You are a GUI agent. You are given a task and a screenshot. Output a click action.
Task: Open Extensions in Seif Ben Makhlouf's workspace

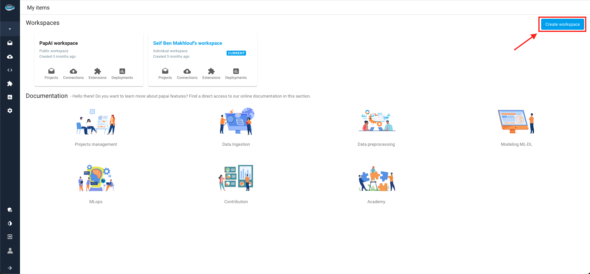point(211,74)
